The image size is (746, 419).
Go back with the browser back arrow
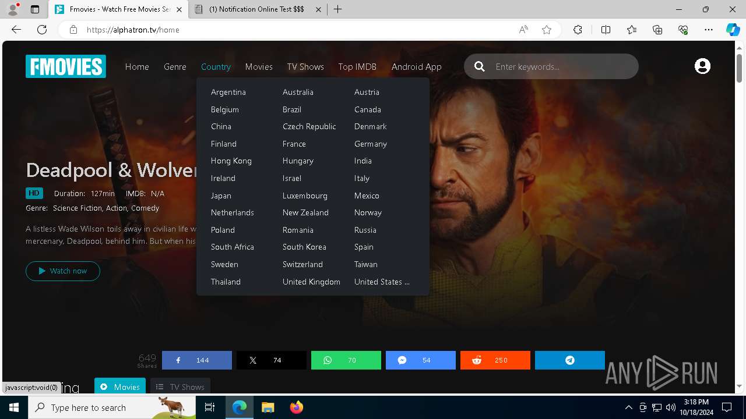(x=16, y=30)
